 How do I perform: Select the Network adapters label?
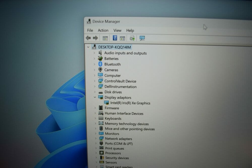(118, 139)
